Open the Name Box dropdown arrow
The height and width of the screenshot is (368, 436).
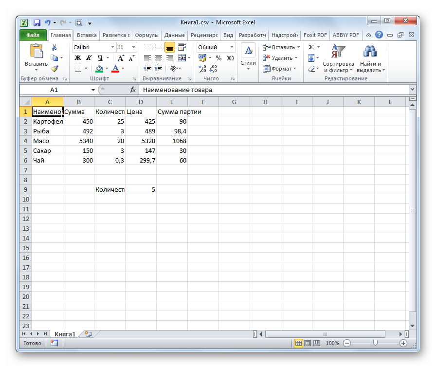click(93, 90)
